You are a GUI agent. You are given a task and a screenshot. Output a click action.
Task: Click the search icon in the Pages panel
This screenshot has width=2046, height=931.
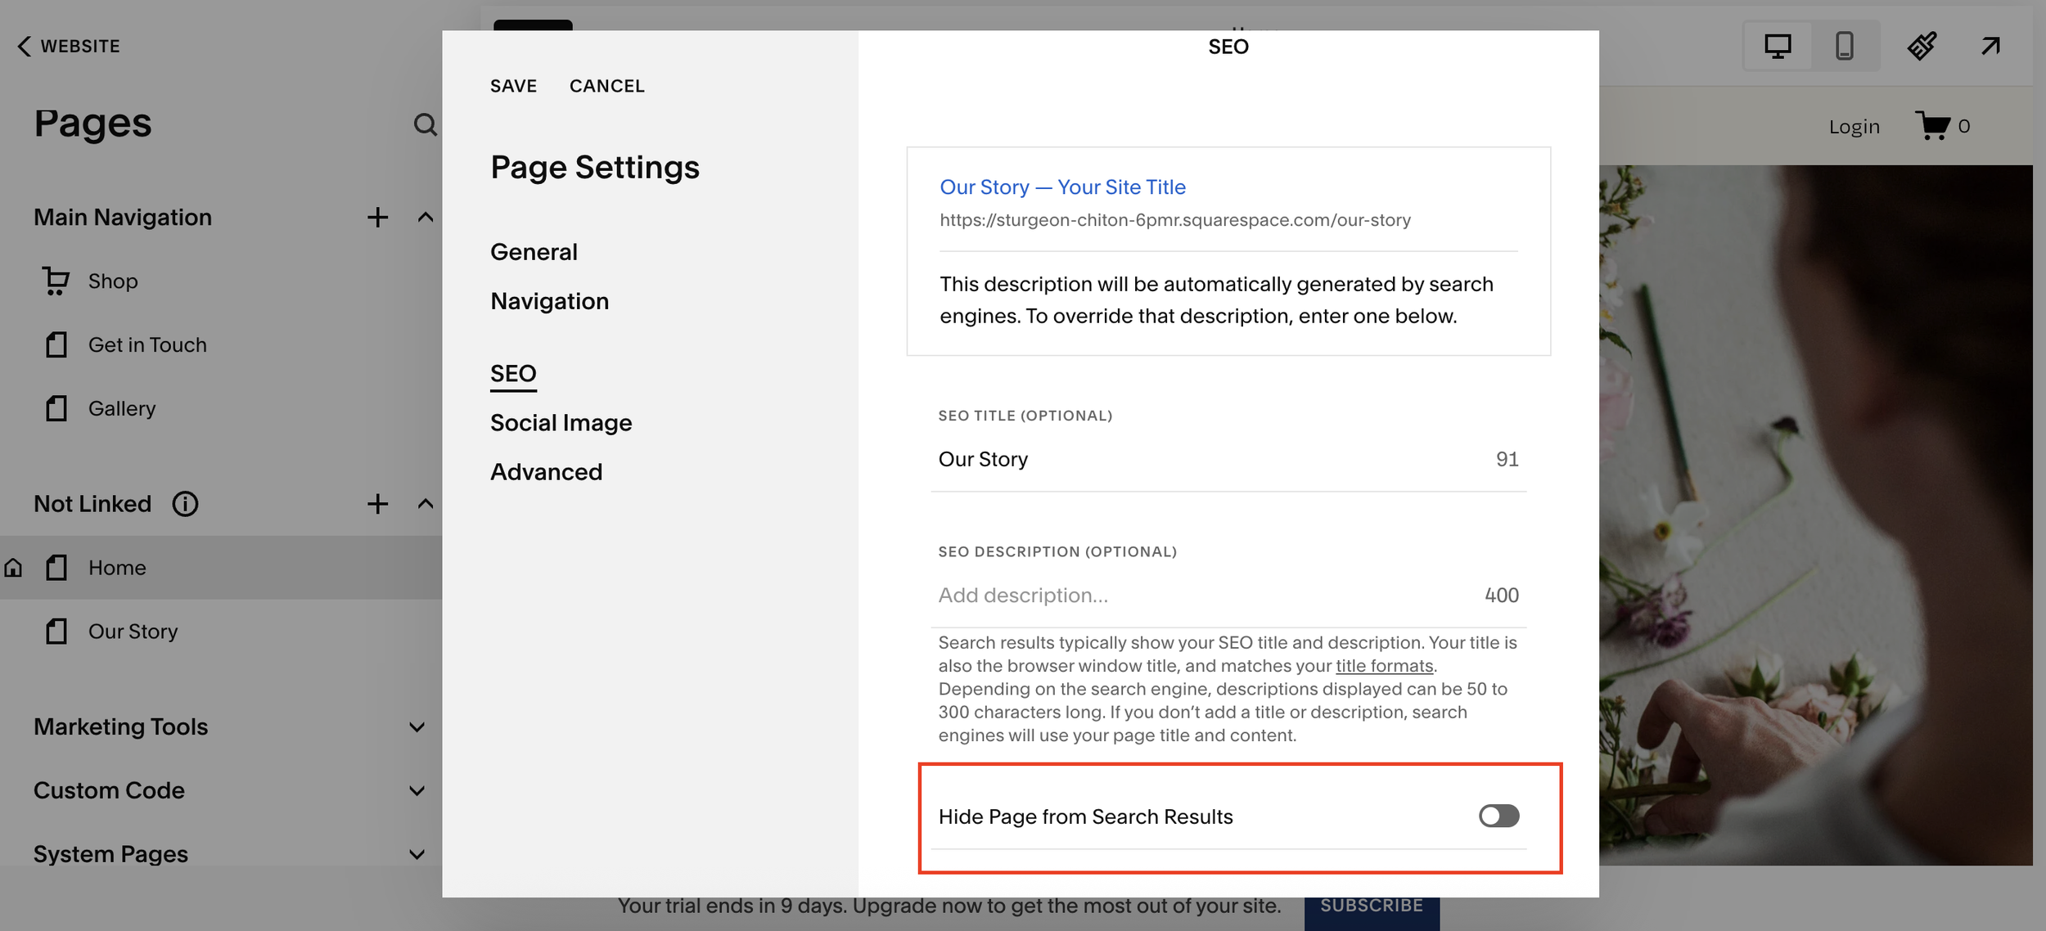tap(425, 124)
